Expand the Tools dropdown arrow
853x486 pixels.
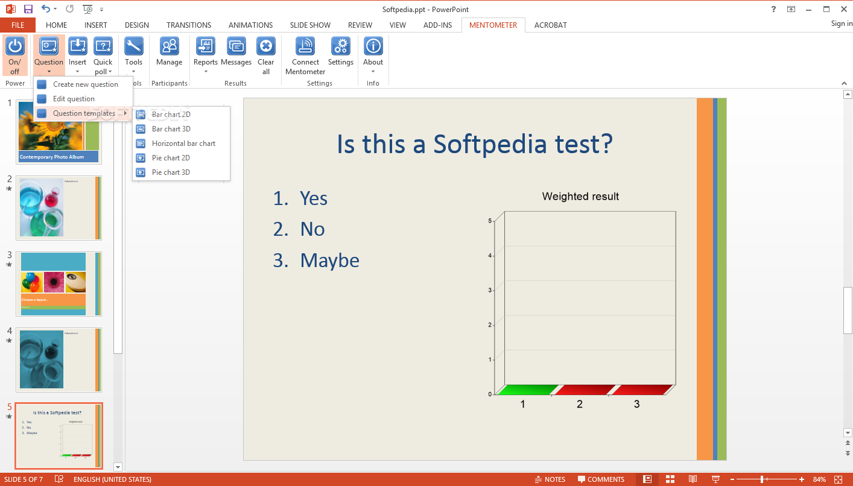[133, 72]
